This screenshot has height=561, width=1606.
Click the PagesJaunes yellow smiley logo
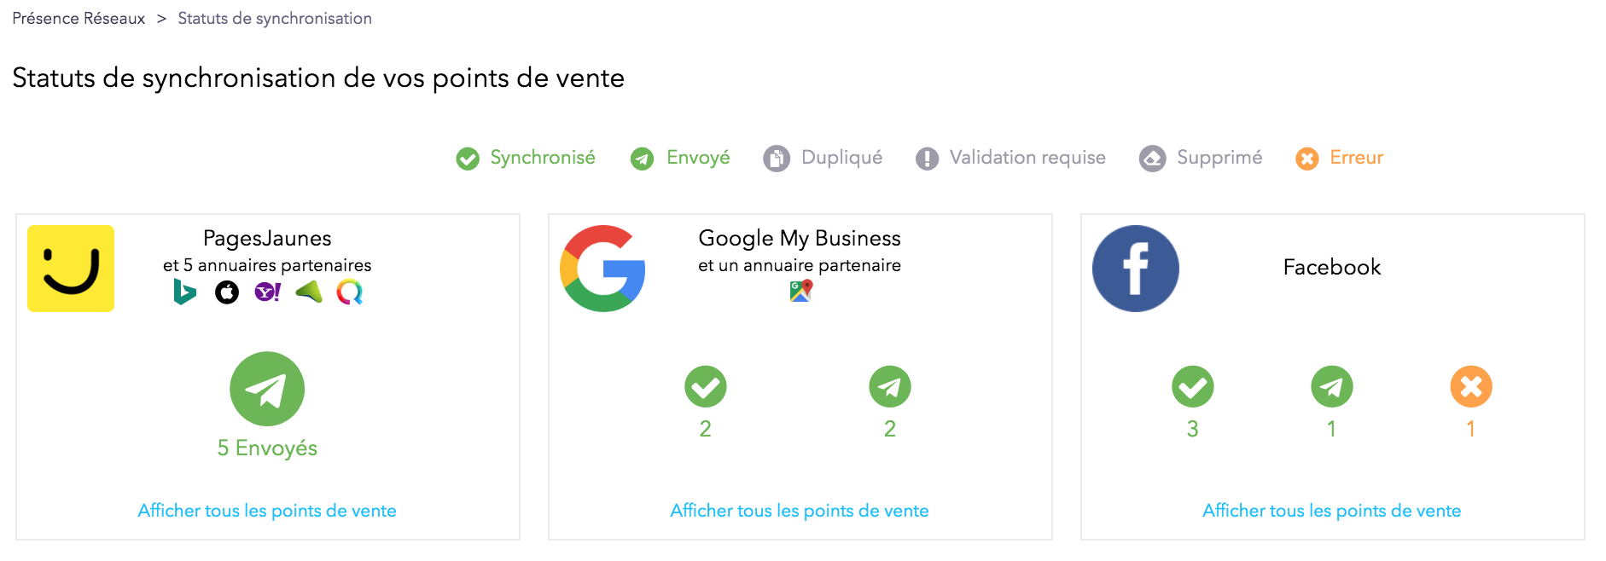pos(71,269)
